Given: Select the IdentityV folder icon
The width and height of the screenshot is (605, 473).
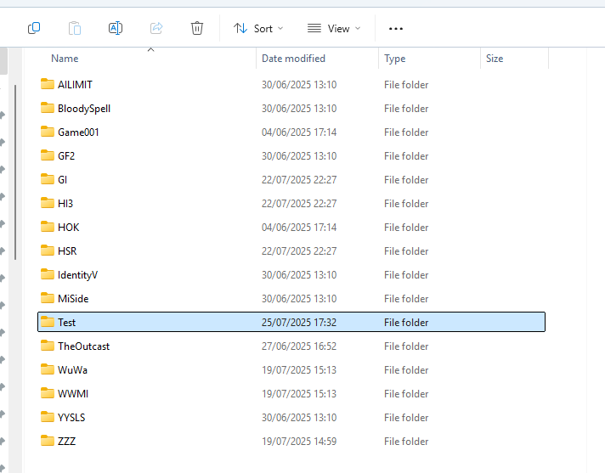Looking at the screenshot, I should tap(48, 274).
